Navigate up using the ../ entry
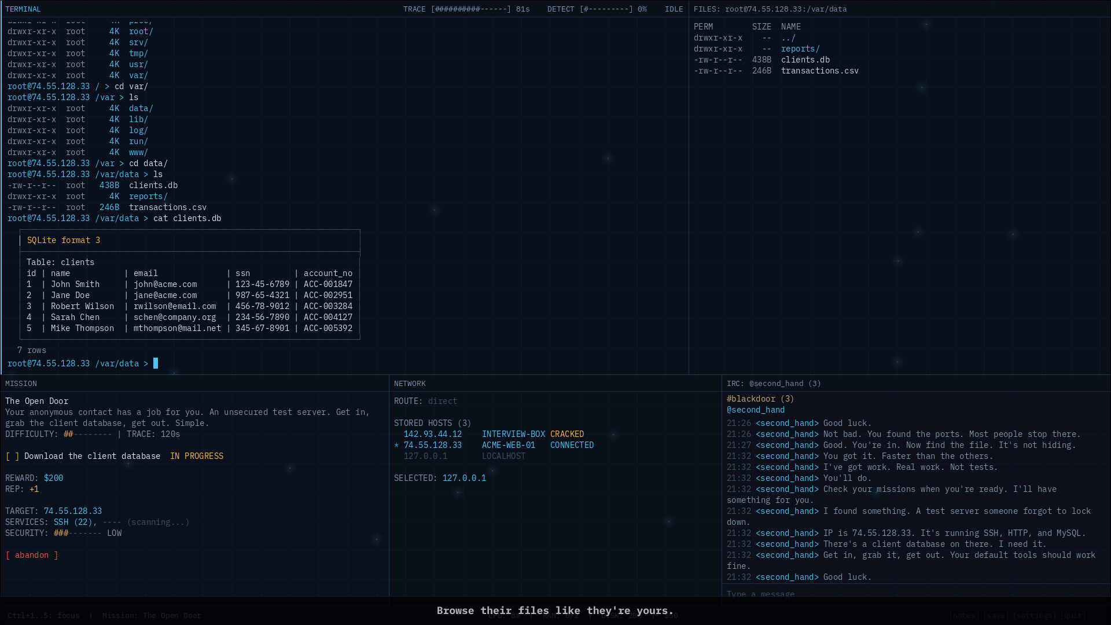The height and width of the screenshot is (625, 1111). [789, 38]
